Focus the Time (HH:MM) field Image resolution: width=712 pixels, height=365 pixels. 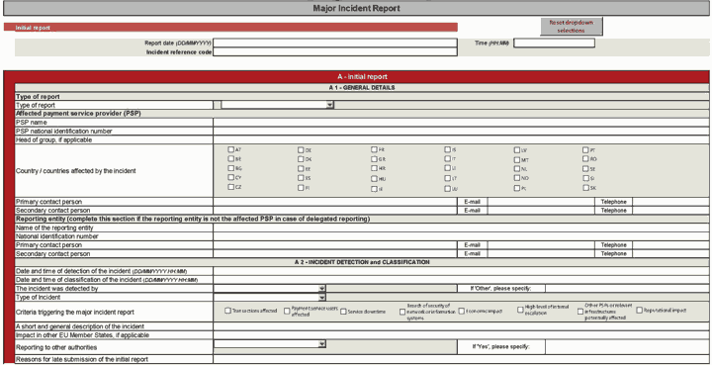[x=554, y=44]
